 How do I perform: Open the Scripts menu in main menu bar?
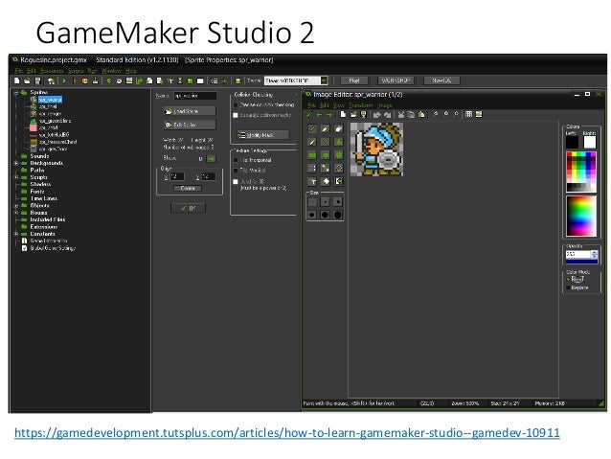tap(76, 71)
